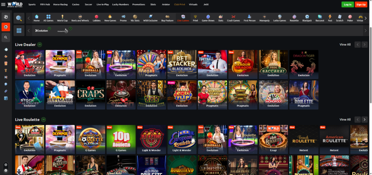Click the Sign Up button

(361, 4)
